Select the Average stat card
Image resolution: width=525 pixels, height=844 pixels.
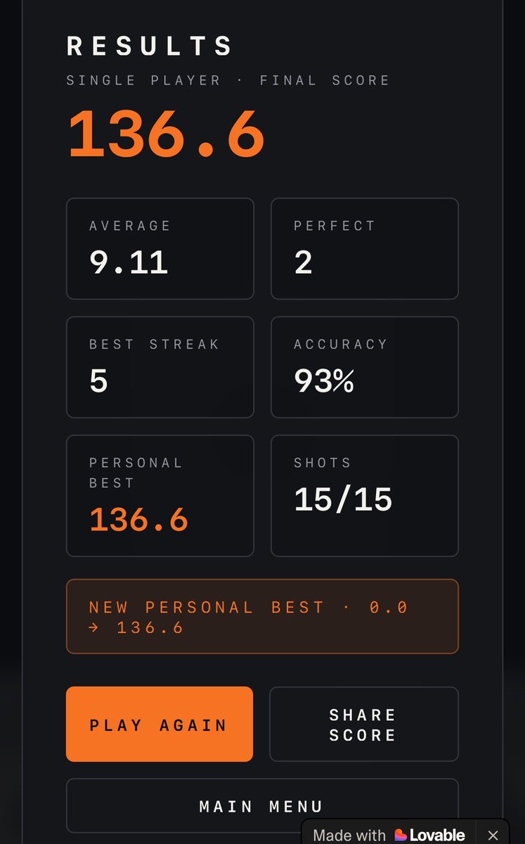(160, 249)
